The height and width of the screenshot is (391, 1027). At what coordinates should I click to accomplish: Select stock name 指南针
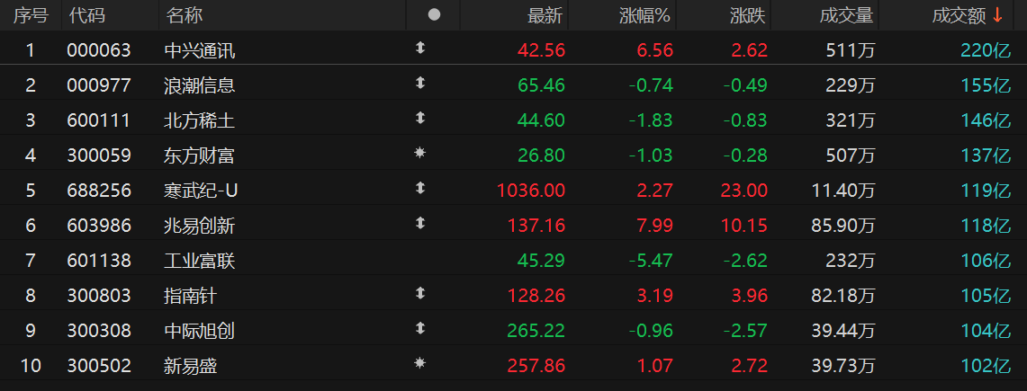(191, 297)
